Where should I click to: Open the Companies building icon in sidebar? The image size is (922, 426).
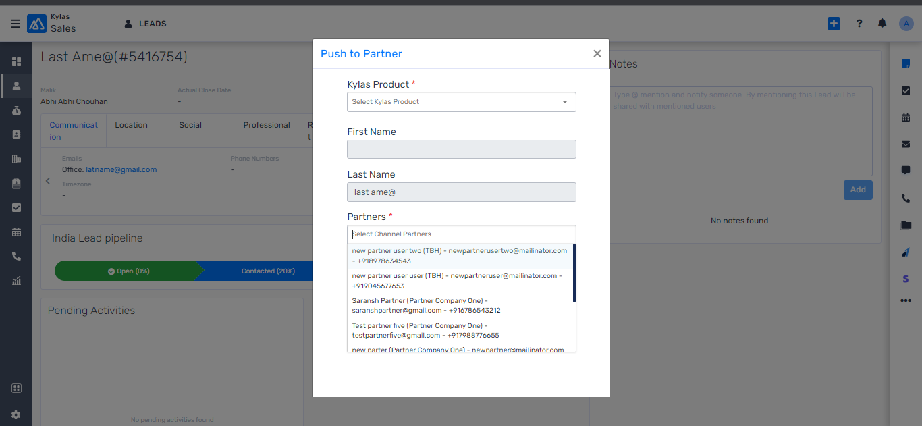pyautogui.click(x=16, y=159)
